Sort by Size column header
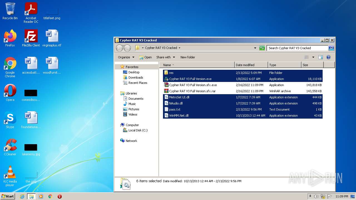 [x=312, y=65]
